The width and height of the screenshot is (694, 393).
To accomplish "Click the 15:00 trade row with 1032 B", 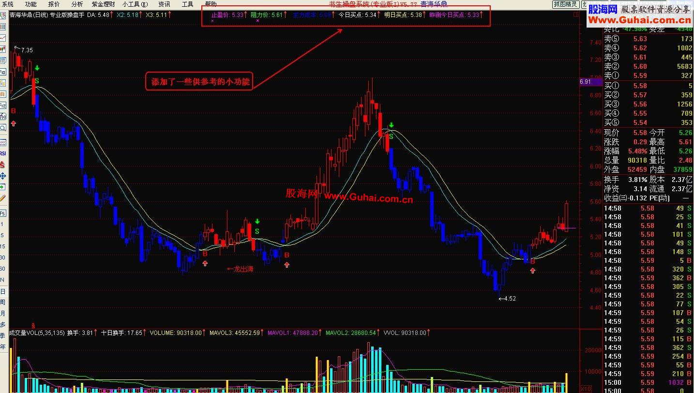I will point(649,382).
